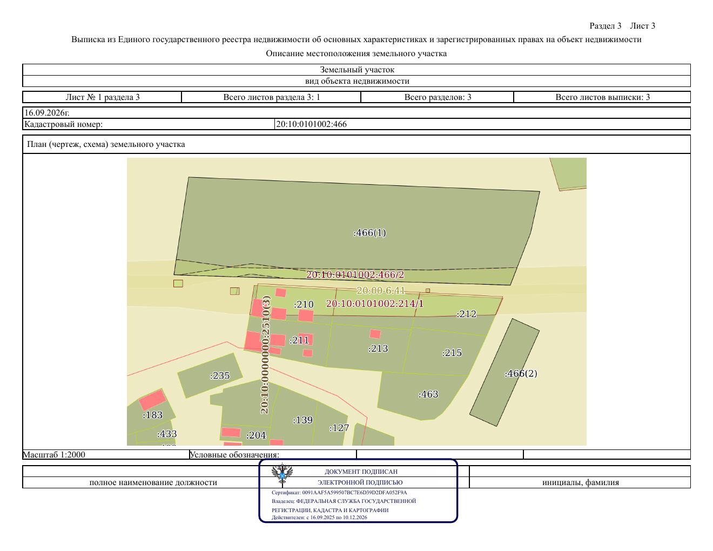The image size is (713, 551).
Task: Click parcel label ':235' on the plan
Action: coord(220,375)
